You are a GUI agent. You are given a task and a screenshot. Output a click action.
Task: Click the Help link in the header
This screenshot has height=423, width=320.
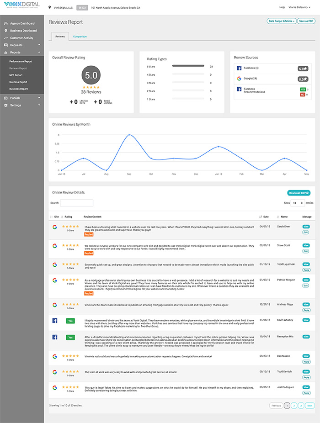coord(282,7)
